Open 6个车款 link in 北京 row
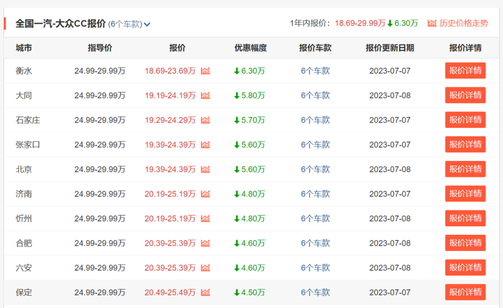This screenshot has height=308, width=503. [315, 169]
